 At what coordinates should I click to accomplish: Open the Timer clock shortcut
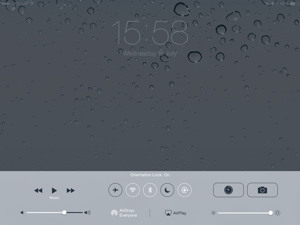click(x=228, y=190)
